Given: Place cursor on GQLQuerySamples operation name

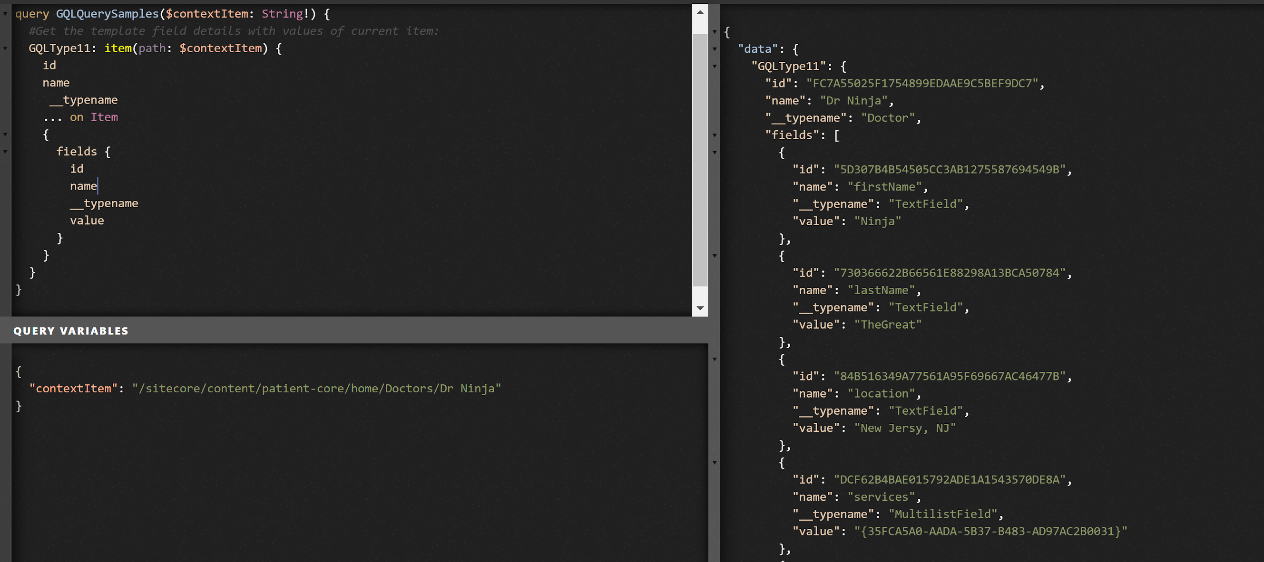Looking at the screenshot, I should pos(108,14).
